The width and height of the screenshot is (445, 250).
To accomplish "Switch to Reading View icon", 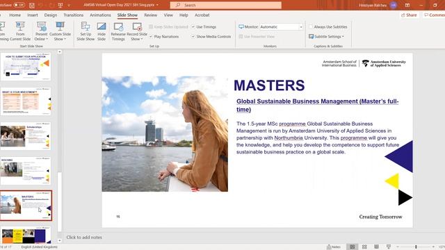I will (x=376, y=247).
